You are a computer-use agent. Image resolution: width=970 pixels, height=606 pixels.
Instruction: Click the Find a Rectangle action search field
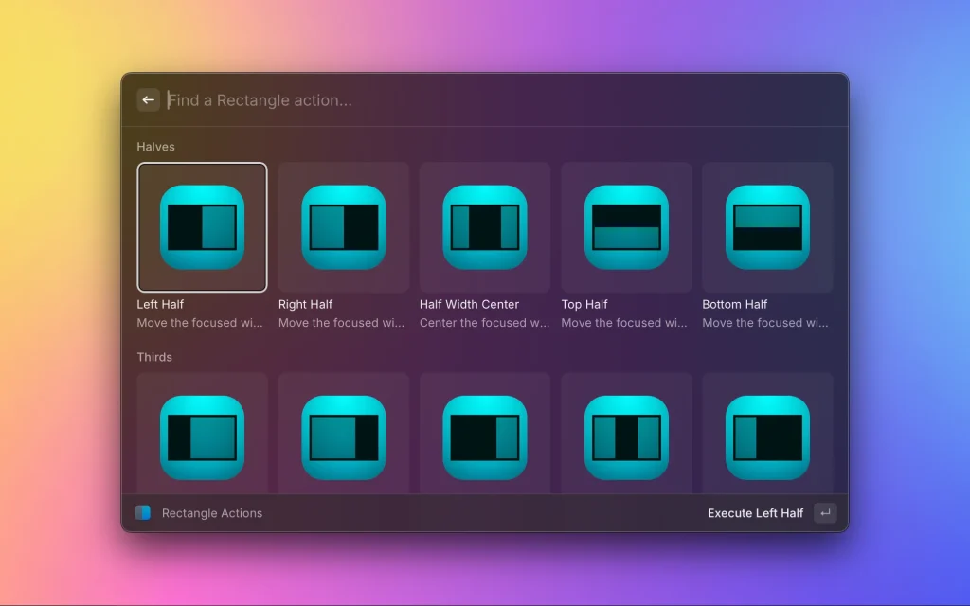(x=379, y=99)
